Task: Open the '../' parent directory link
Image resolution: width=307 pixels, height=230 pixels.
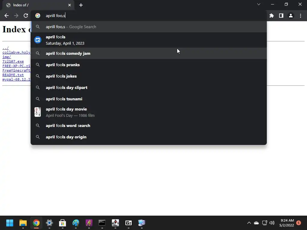Action: coord(5,48)
